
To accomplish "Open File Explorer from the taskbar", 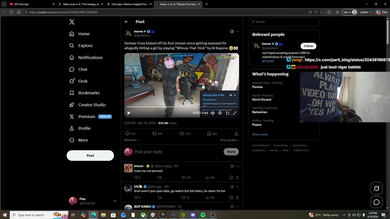I will (x=103, y=215).
